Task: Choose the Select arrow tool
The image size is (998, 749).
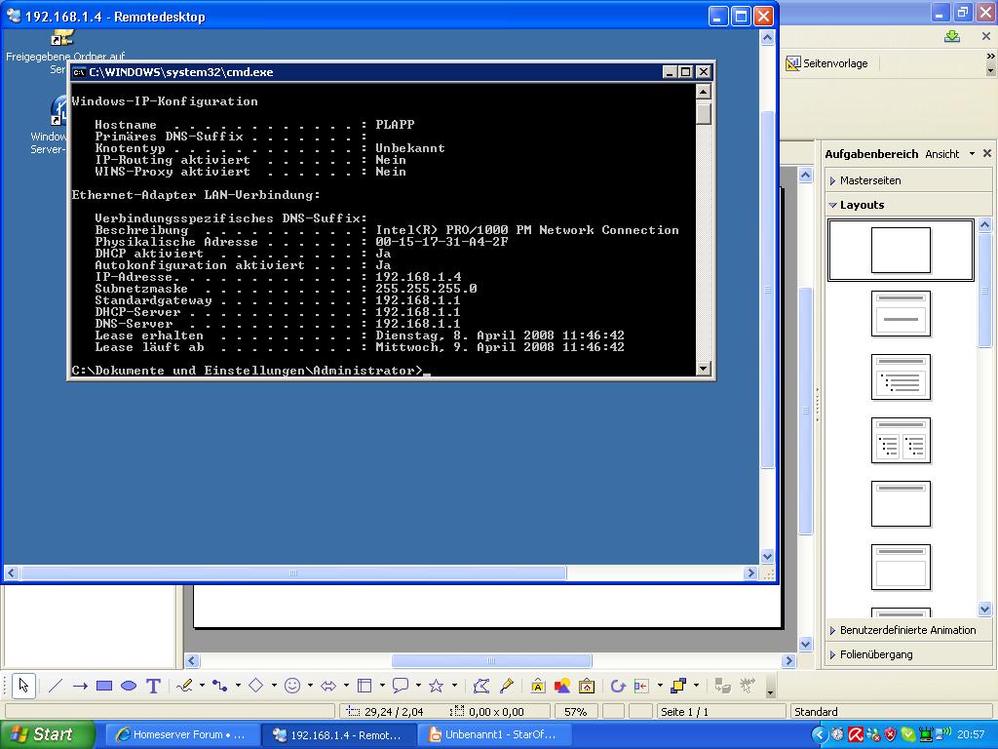Action: point(23,686)
